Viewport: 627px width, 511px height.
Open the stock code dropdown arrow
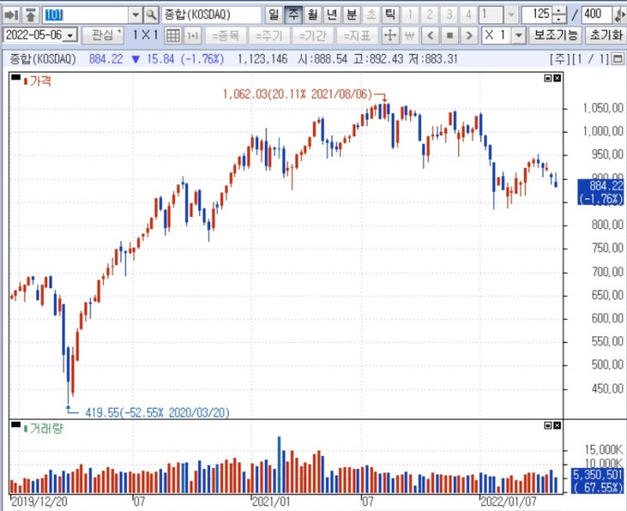[136, 15]
